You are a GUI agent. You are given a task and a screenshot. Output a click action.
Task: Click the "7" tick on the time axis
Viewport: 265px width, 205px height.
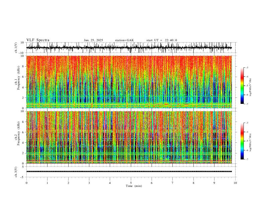pyautogui.click(x=173, y=183)
